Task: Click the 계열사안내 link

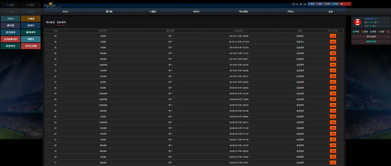Action: (x=371, y=41)
